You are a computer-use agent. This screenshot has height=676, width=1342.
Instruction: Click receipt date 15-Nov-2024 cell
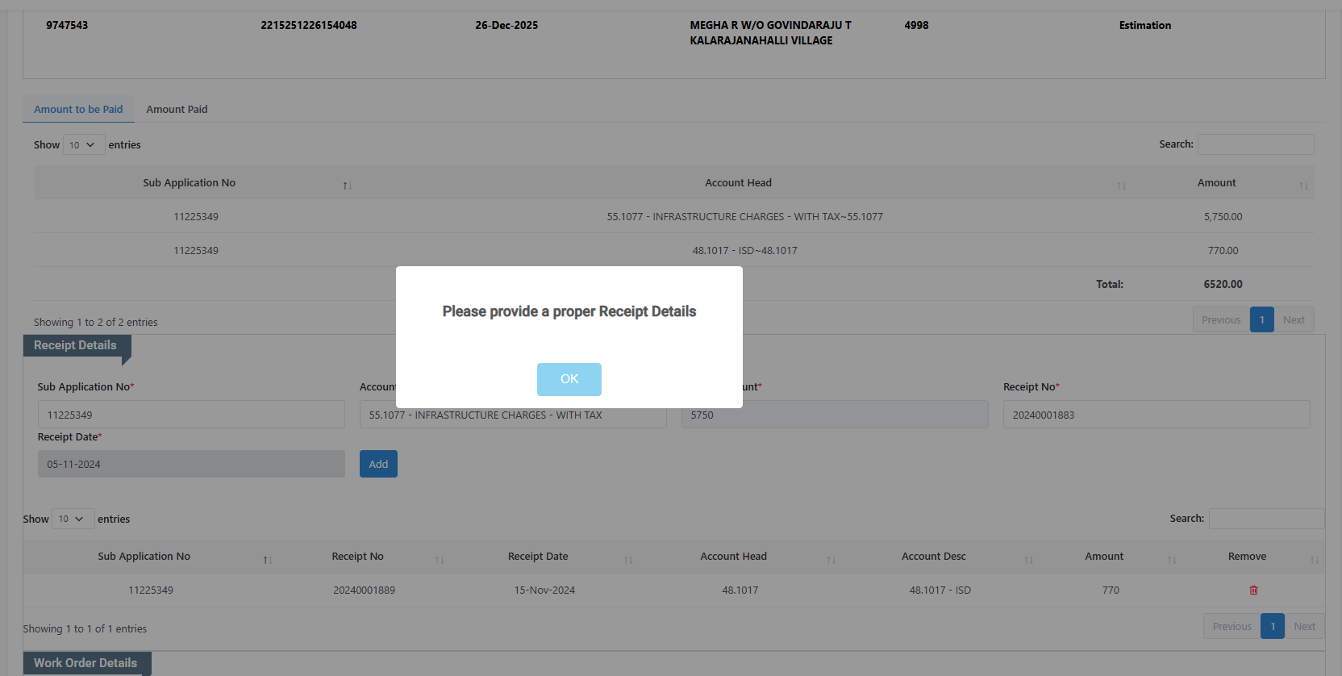tap(544, 590)
